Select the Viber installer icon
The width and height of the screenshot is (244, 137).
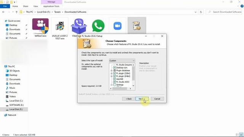point(79,26)
